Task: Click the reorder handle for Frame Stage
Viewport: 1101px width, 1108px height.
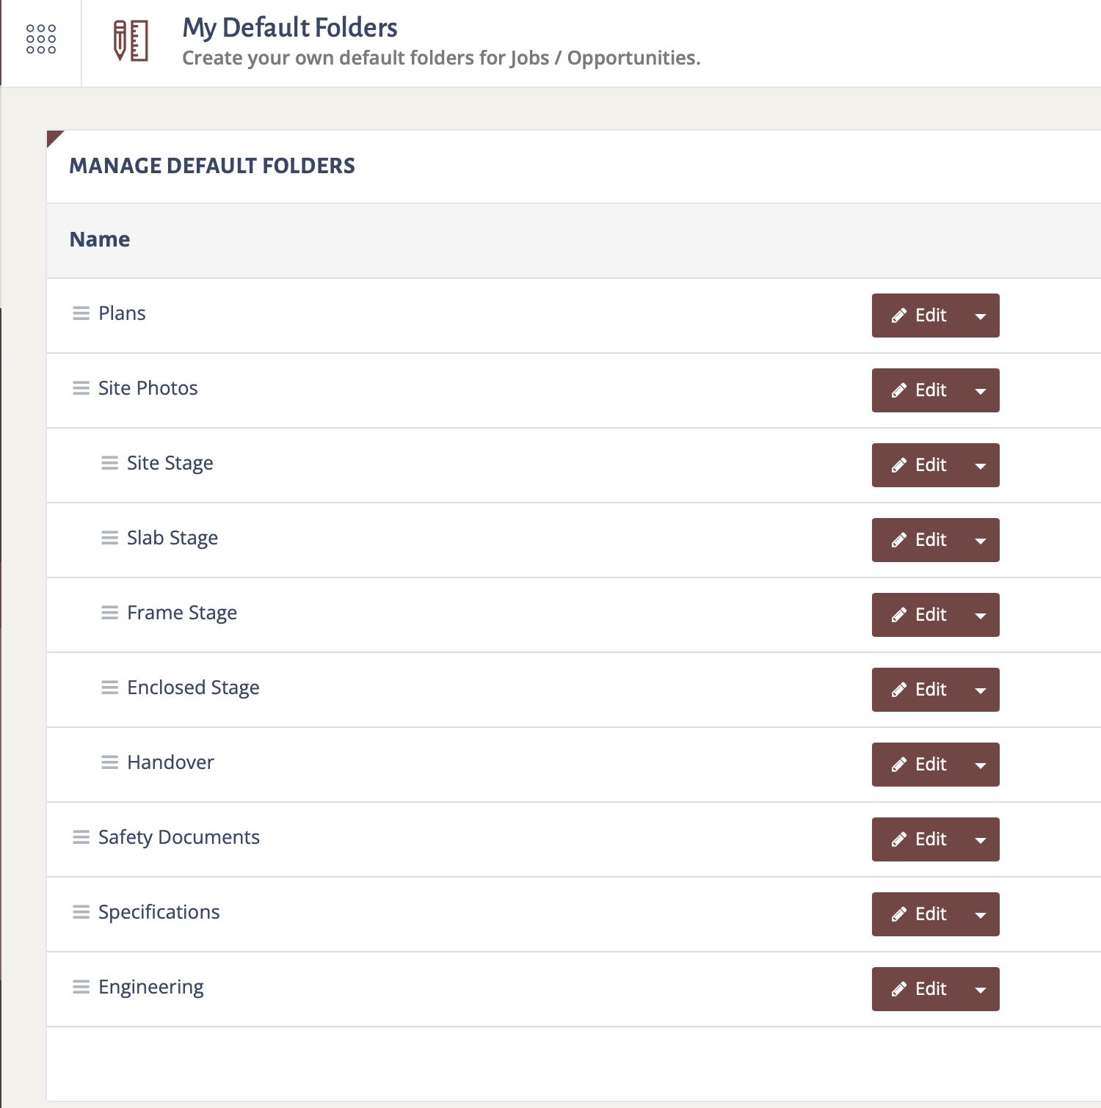Action: (x=109, y=613)
